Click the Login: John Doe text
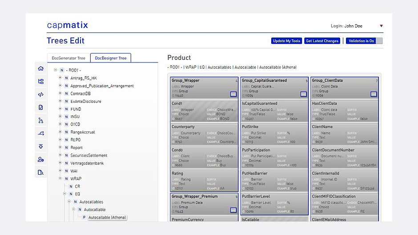Viewport: 418px width, 235px height. click(x=346, y=26)
